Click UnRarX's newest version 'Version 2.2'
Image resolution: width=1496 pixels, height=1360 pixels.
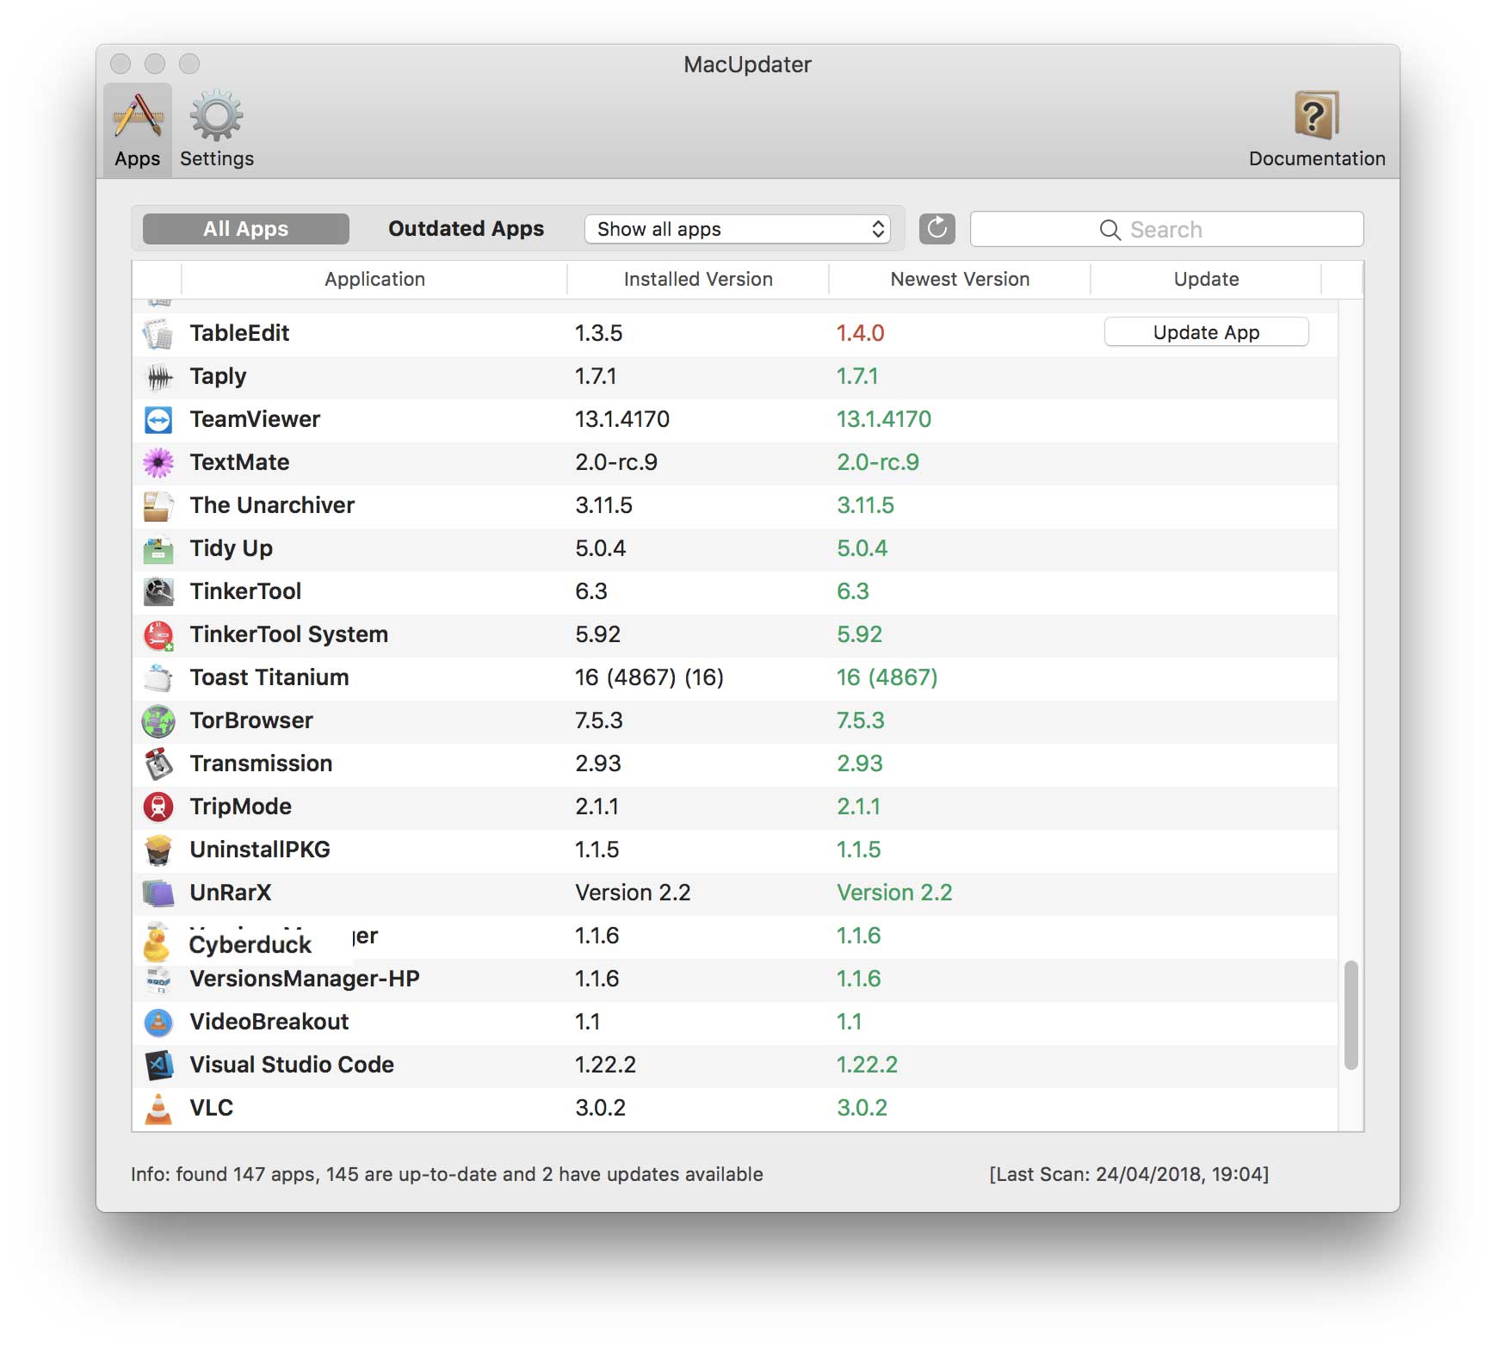(x=894, y=893)
